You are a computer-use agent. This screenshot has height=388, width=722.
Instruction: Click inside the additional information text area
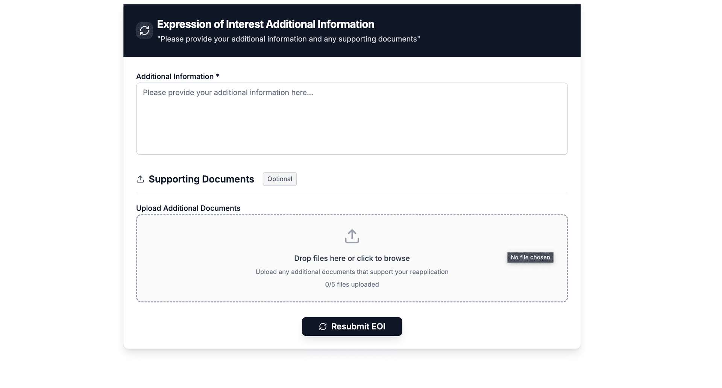(352, 118)
